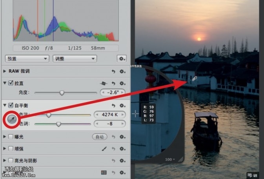Screen dimensions: 264x179
Task: Open the 调整 adjustments dropdown
Action: [x=75, y=58]
